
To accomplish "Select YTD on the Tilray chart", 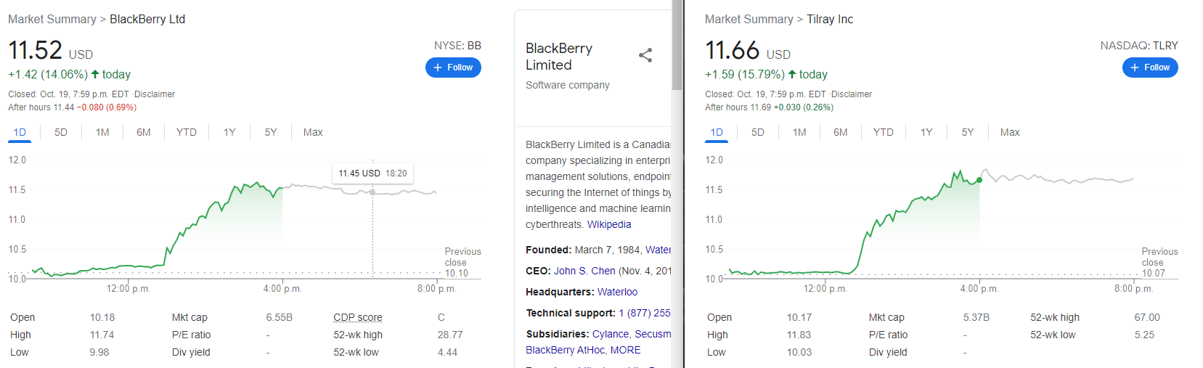I will pyautogui.click(x=884, y=132).
